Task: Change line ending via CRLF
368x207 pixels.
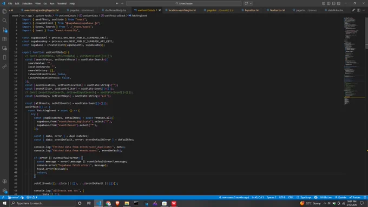Action: point(291,197)
